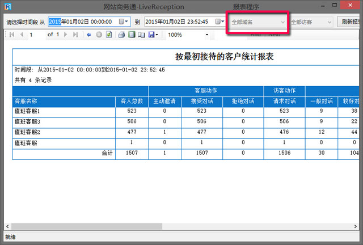363x245 pixels.
Task: Print the report with printer icon
Action: (121, 35)
